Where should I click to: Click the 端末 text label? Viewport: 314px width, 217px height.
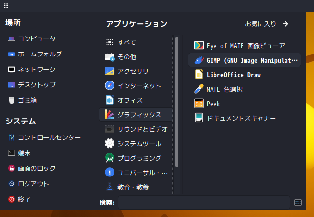coord(24,153)
